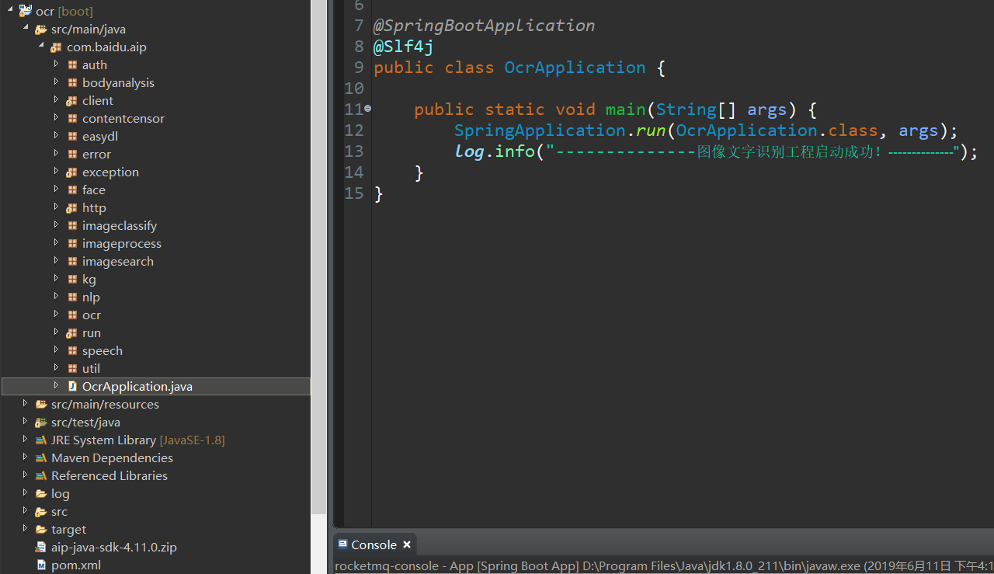Click the src/main/resources folder icon
This screenshot has height=574, width=994.
point(40,405)
